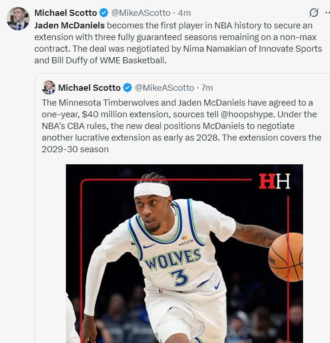The width and height of the screenshot is (330, 343).
Task: Click the small avatar in the quoted tweet
Action: (x=49, y=87)
